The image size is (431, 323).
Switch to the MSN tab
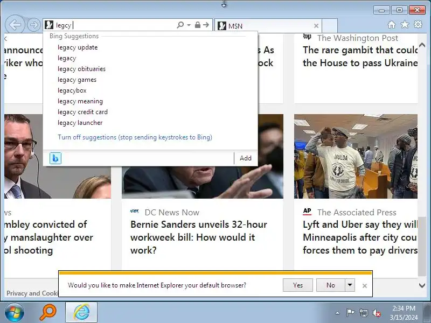point(268,26)
